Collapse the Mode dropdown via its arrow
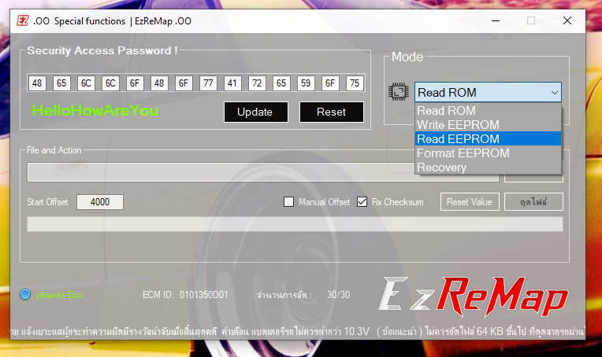Viewport: 602px width, 357px height. point(555,93)
